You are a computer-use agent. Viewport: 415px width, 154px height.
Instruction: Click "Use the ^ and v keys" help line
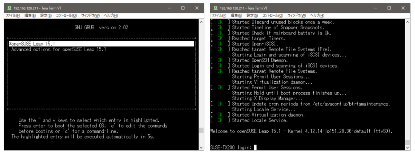[89, 120]
